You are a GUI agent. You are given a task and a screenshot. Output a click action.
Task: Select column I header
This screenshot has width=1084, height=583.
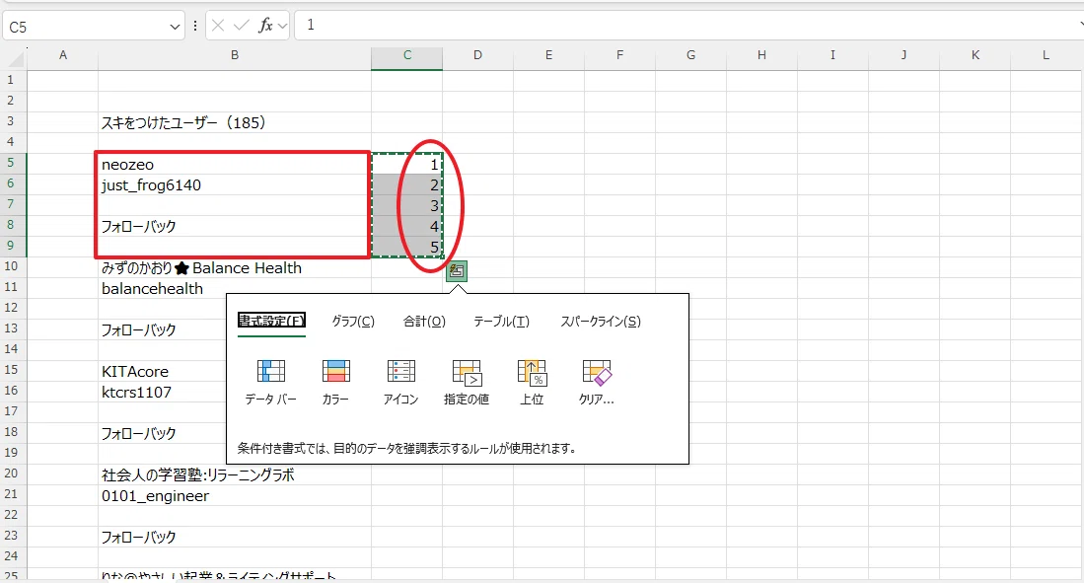[x=832, y=55]
